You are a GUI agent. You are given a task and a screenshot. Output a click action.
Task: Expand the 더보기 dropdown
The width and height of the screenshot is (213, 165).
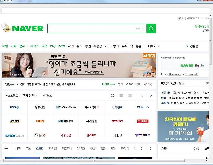[154, 46]
